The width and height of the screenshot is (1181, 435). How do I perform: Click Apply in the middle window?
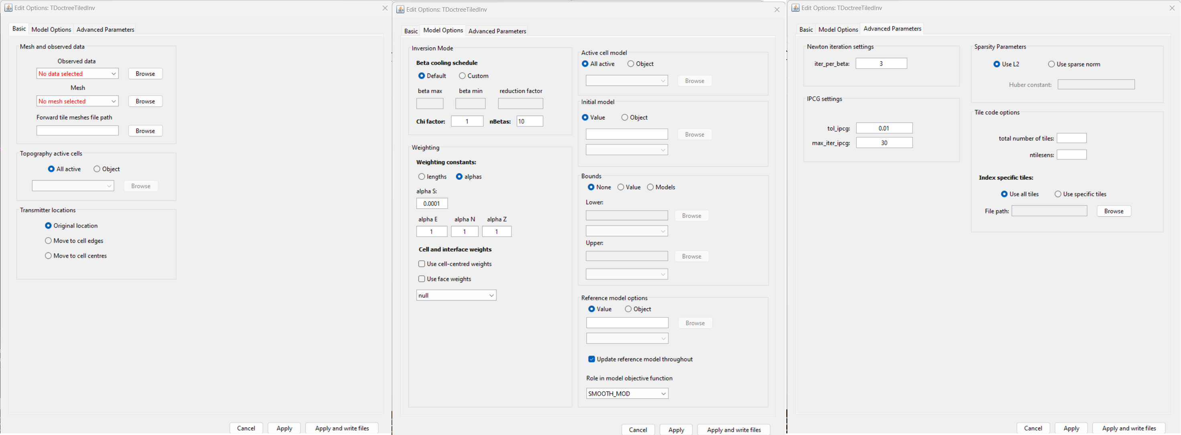(676, 429)
